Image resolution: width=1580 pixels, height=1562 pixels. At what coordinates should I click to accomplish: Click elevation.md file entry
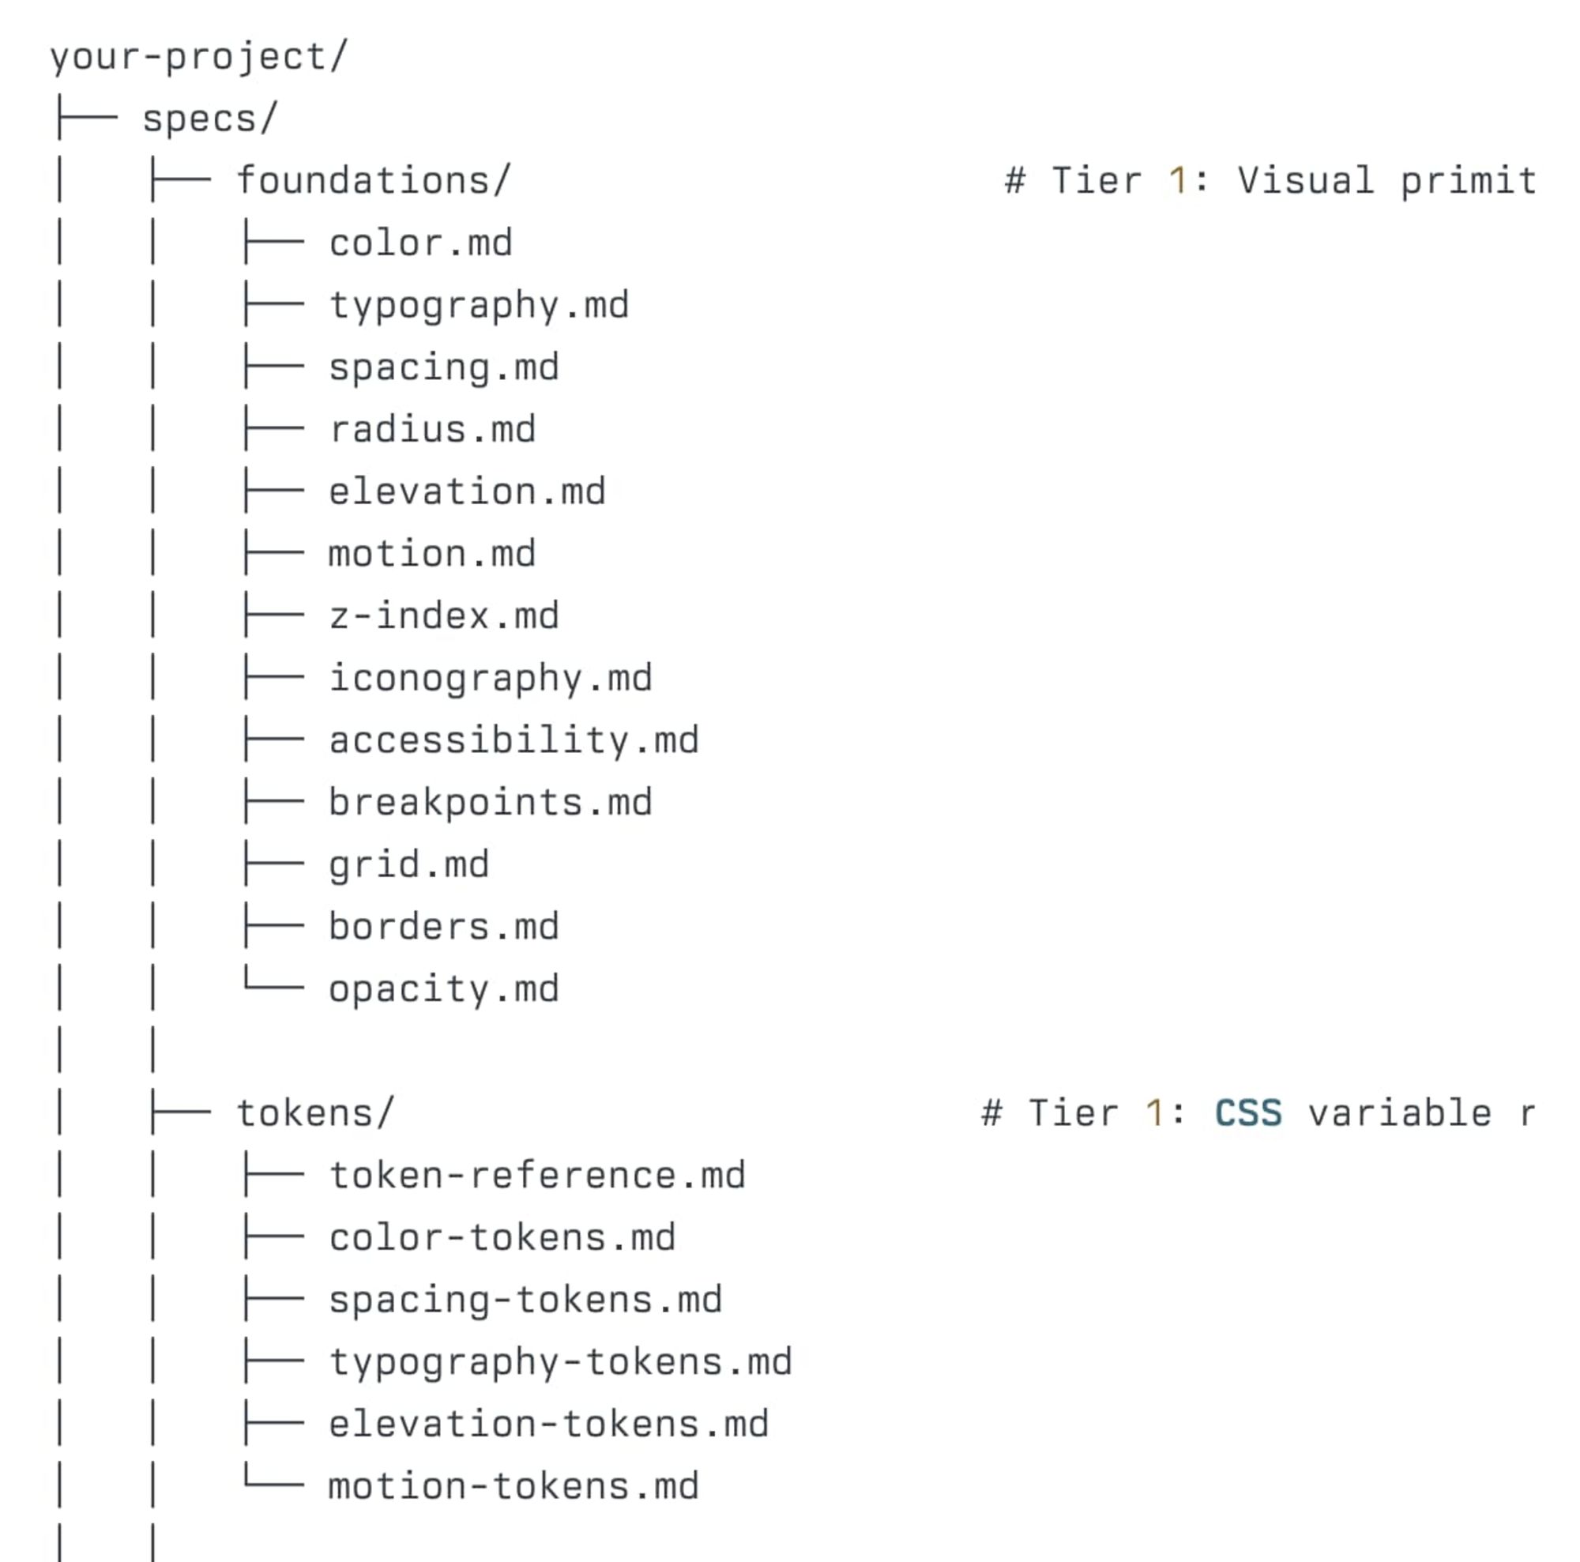(467, 491)
